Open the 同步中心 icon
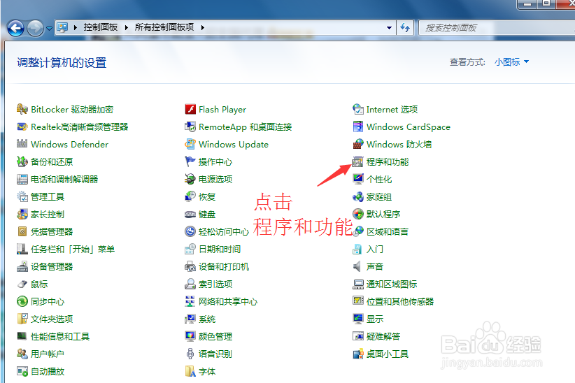The height and width of the screenshot is (383, 575). (x=22, y=302)
